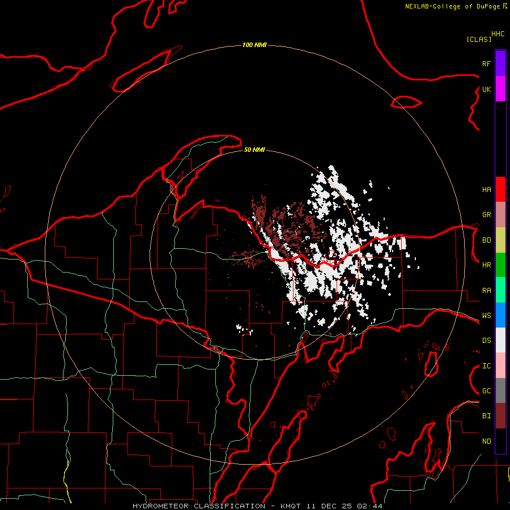510x510 pixels.
Task: Click the dark green HR legend swatch
Action: [x=500, y=265]
